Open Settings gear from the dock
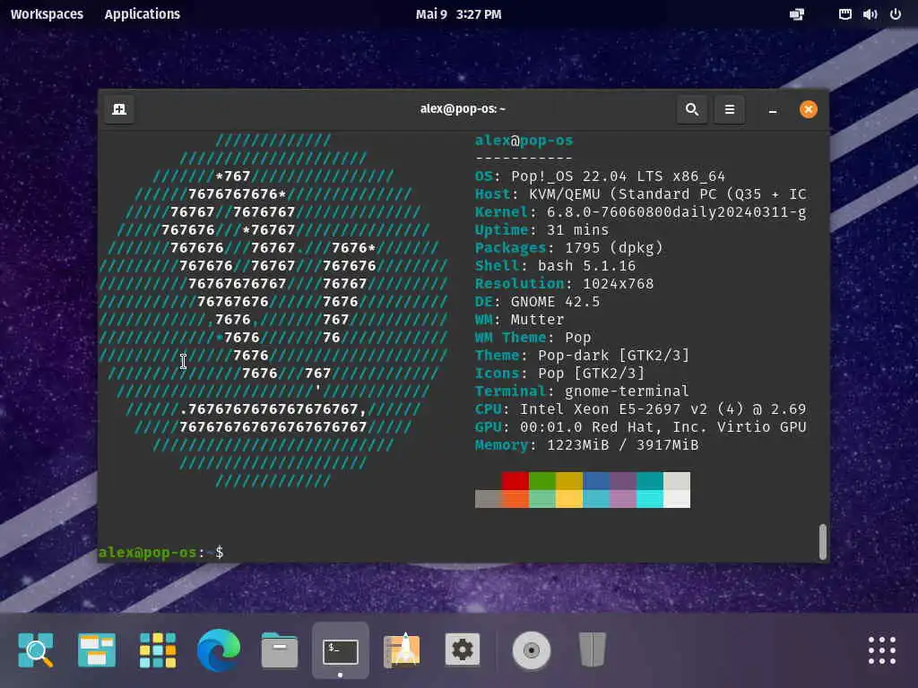 point(463,650)
